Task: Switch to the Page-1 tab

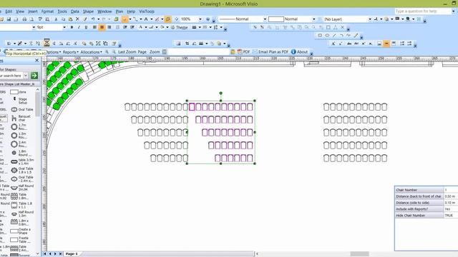Action: 72,254
